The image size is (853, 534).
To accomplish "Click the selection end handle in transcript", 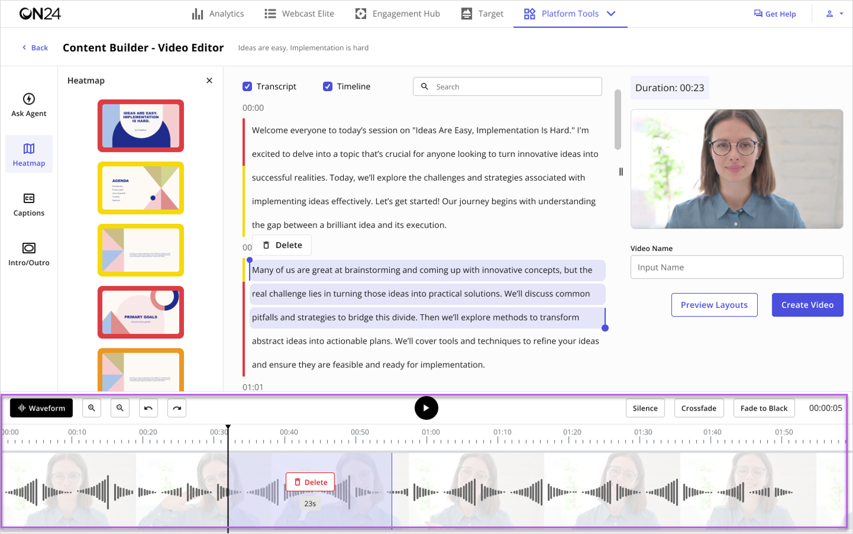I will (x=605, y=328).
